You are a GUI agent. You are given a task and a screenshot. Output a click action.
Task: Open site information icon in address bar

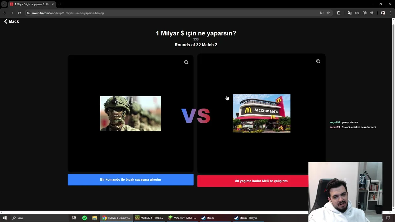(x=28, y=13)
